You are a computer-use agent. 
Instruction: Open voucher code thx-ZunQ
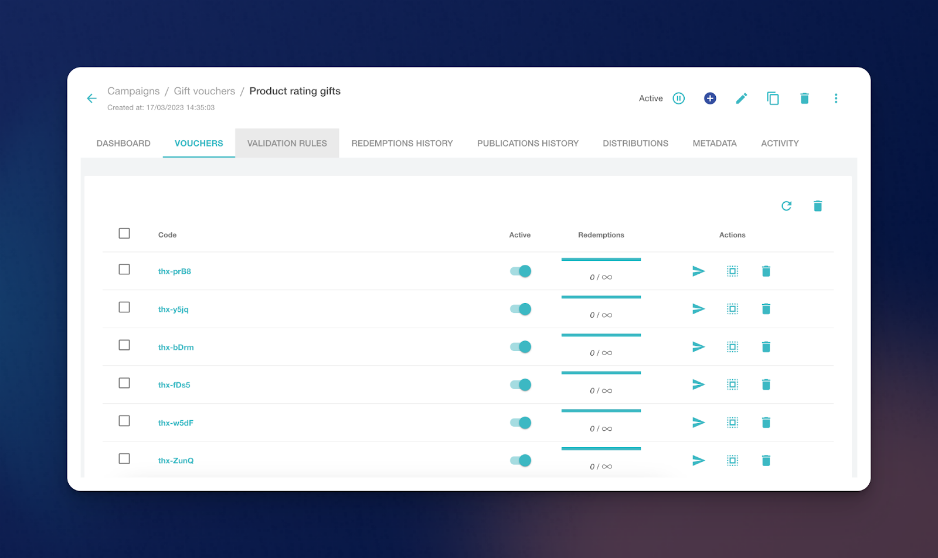(x=176, y=461)
